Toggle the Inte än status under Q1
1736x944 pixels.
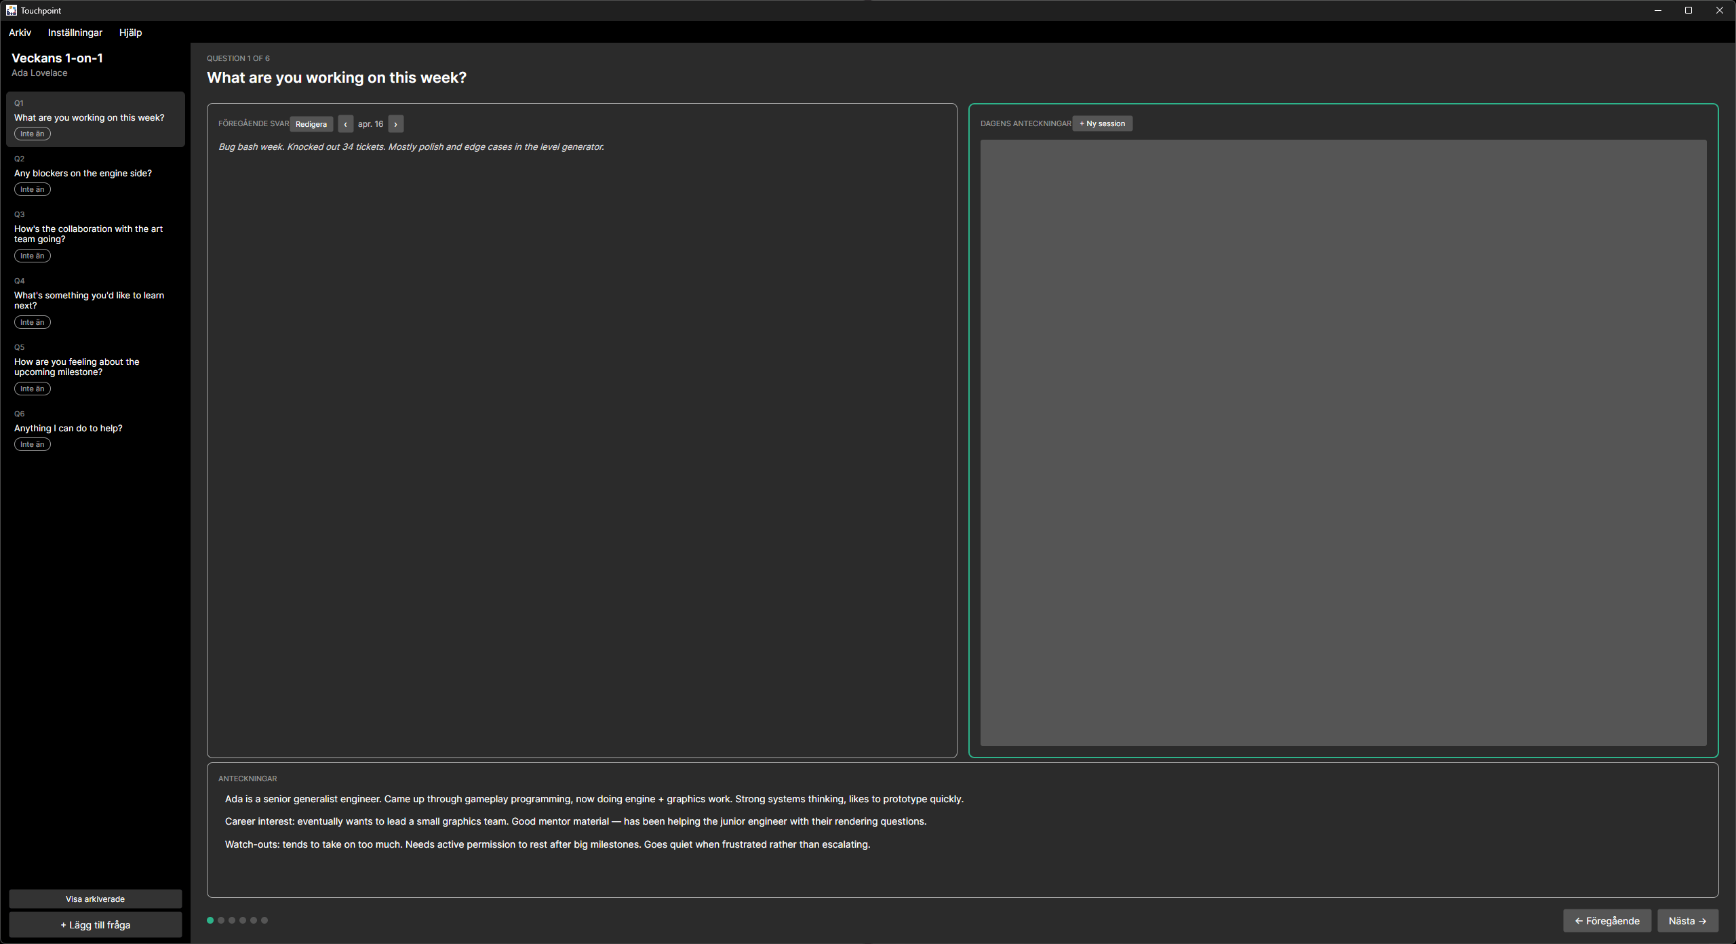click(32, 134)
